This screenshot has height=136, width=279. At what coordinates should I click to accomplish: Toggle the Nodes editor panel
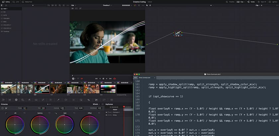click(251, 2)
